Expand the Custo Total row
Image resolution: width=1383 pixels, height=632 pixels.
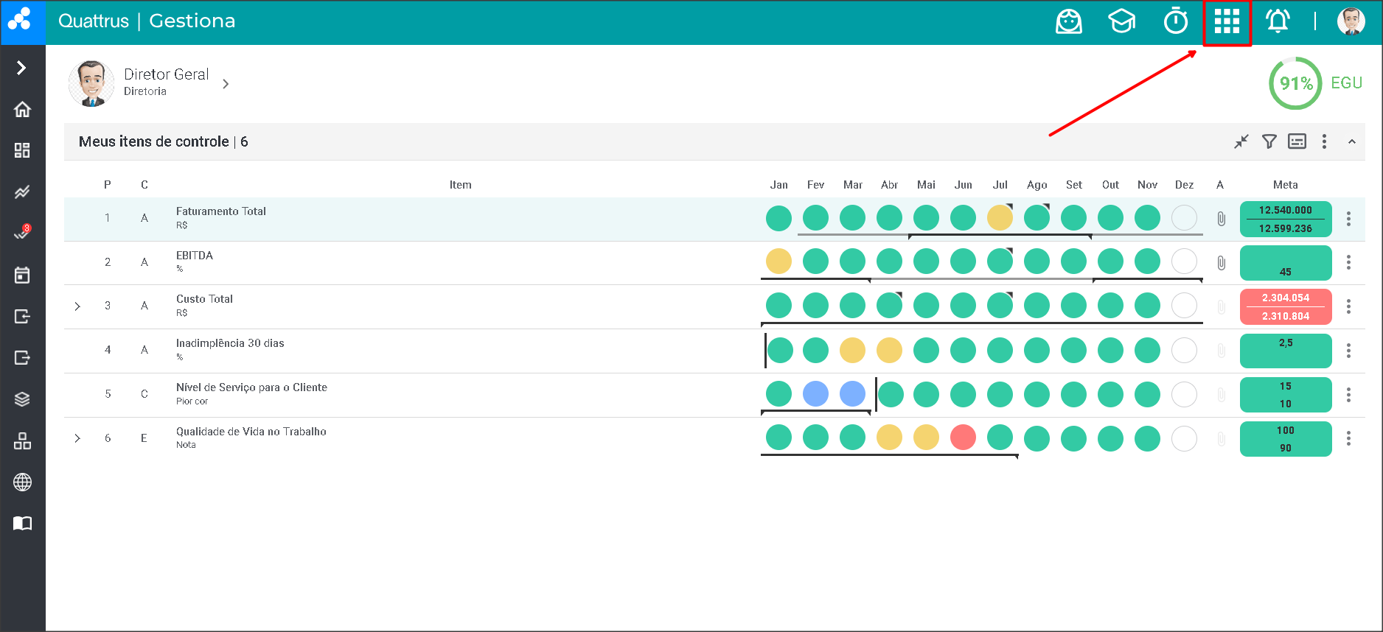pyautogui.click(x=77, y=306)
